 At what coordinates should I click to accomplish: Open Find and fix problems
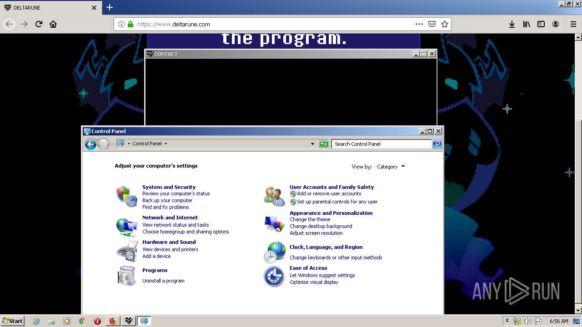coord(166,207)
